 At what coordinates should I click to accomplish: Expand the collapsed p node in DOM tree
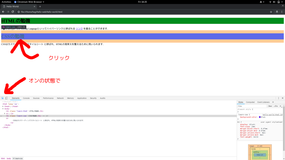pos(5,114)
